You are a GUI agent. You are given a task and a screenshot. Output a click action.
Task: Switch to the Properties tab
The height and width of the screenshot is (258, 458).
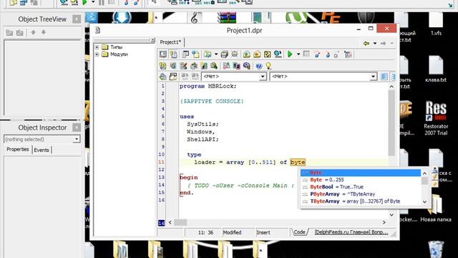[x=17, y=150]
